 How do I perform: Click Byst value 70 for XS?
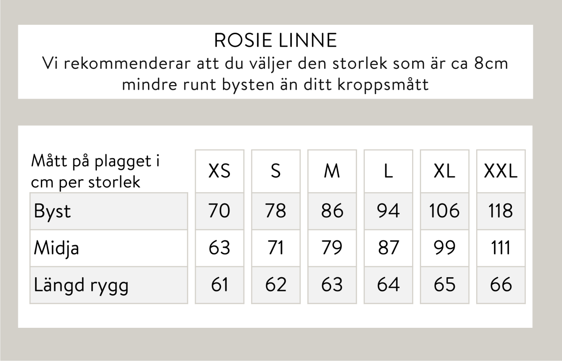[x=220, y=211]
